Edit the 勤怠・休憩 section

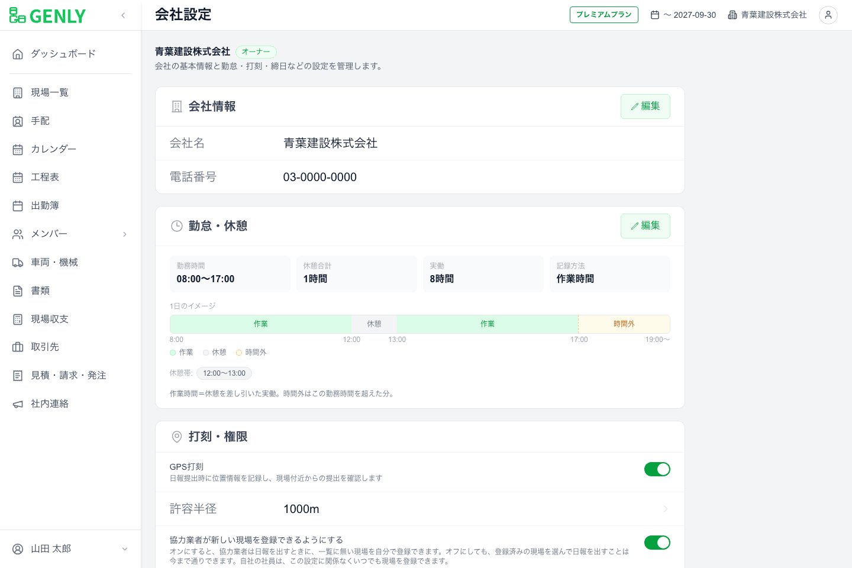646,226
